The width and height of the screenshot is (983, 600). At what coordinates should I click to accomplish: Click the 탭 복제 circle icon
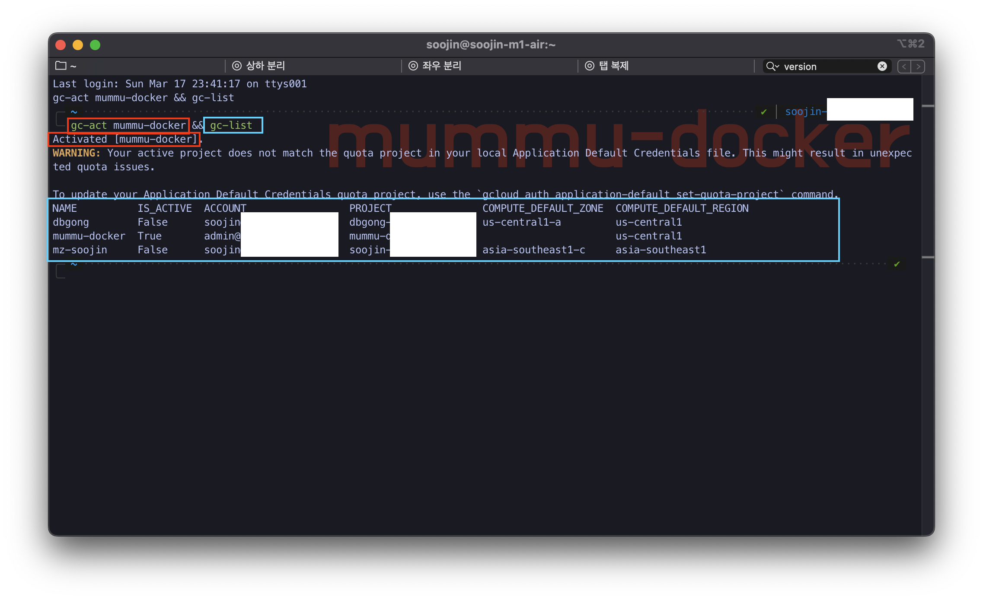590,66
